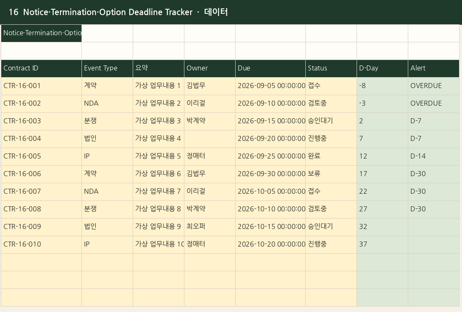Click contract ID CTR-16-003

pos(41,122)
